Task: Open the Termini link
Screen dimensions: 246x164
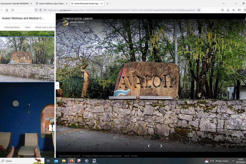Action: pos(127,156)
